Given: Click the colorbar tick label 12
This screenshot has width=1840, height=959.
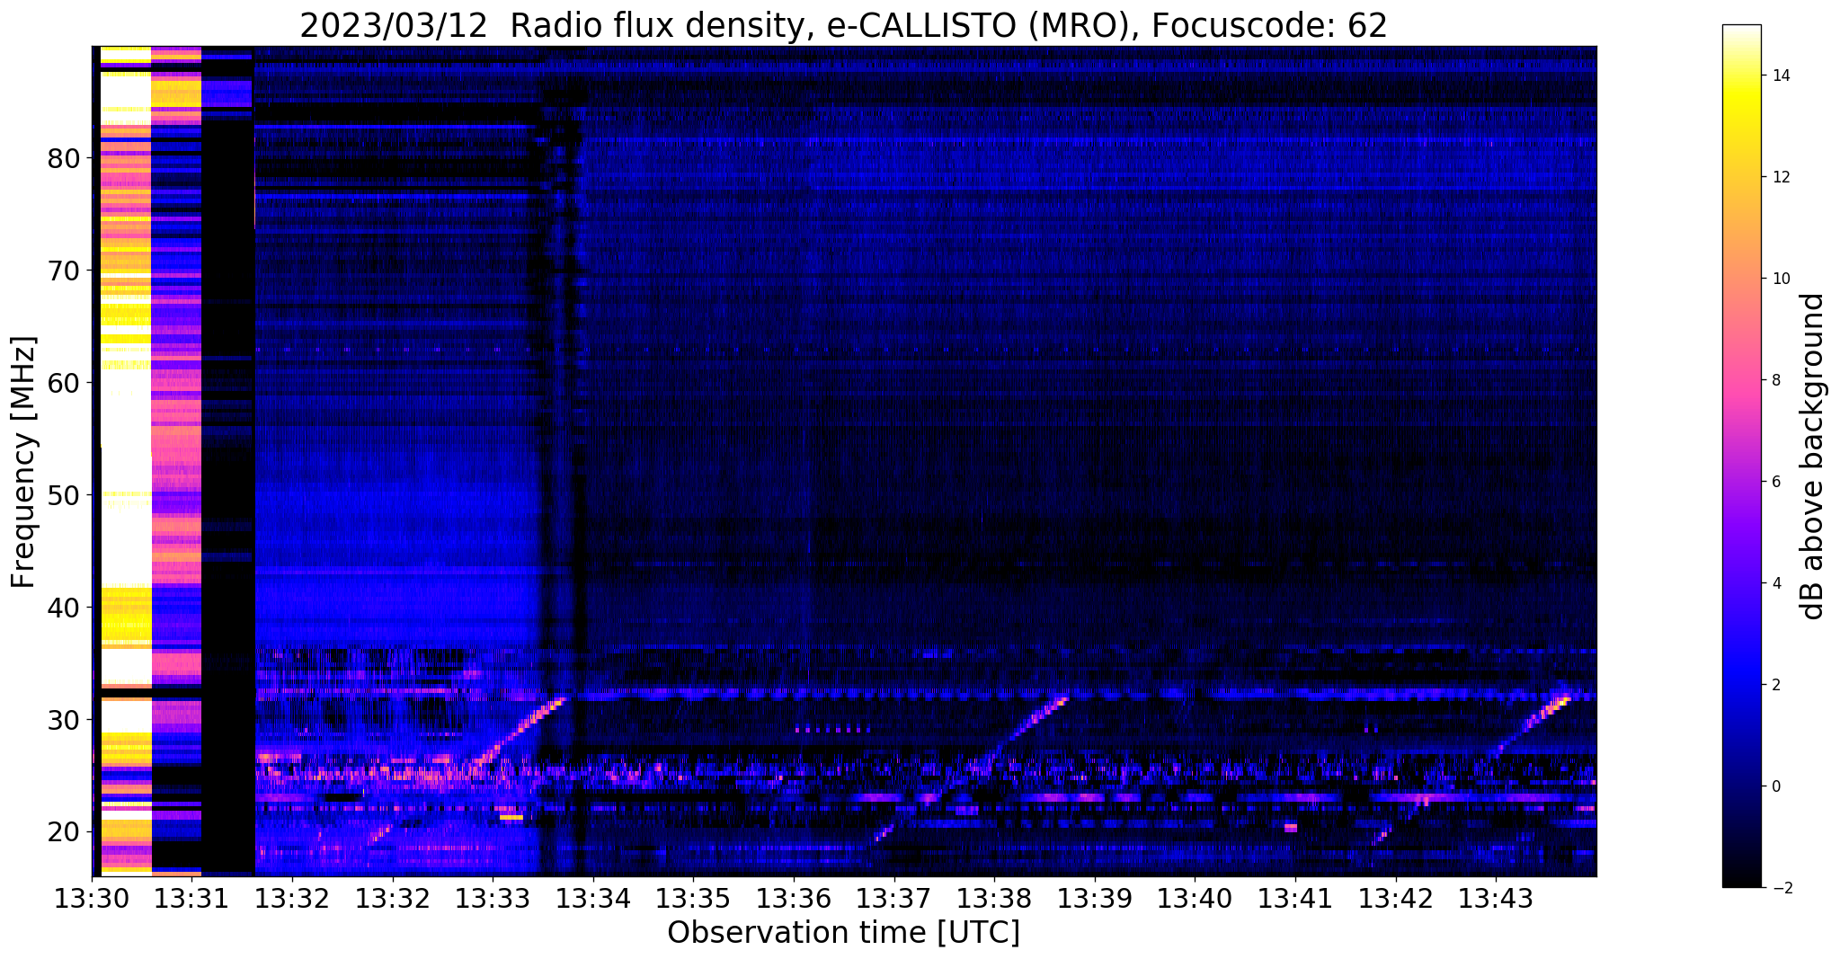Looking at the screenshot, I should [1780, 177].
